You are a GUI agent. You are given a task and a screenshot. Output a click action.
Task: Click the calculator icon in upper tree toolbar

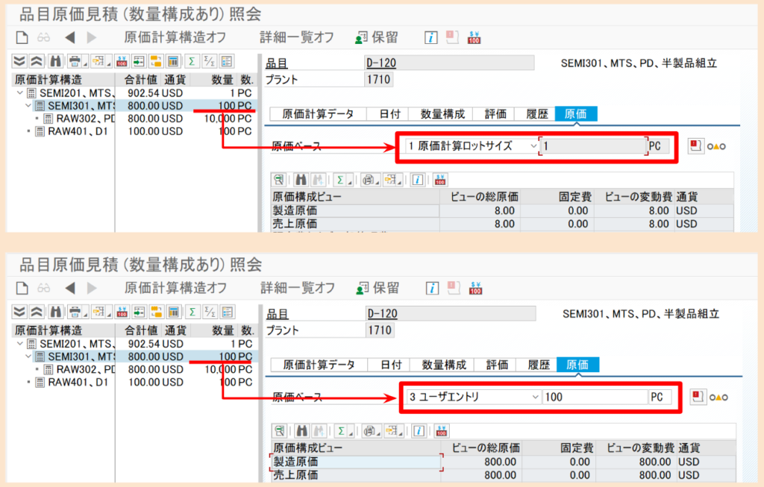click(x=173, y=61)
